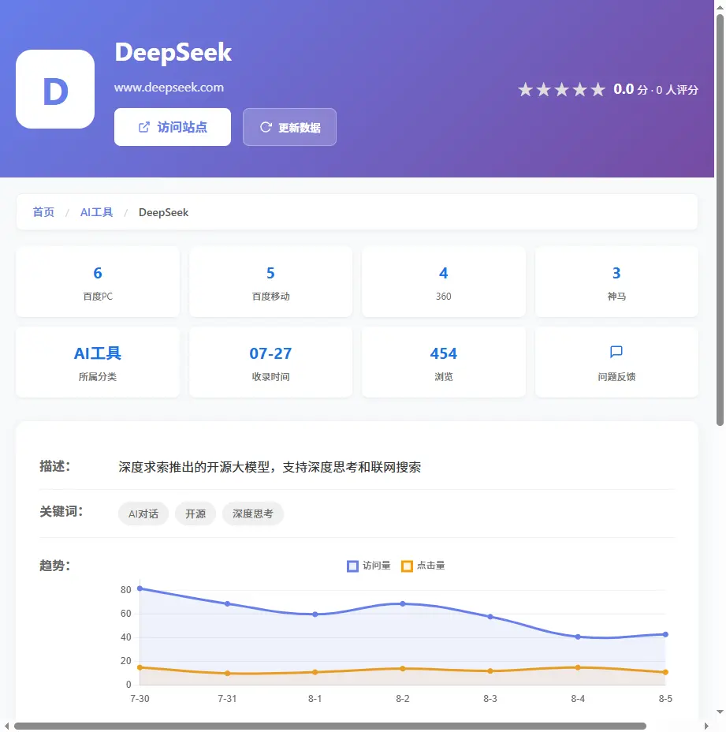Click the external link icon in 访问站点 button
Viewport: 726px width, 732px height.
tap(144, 127)
